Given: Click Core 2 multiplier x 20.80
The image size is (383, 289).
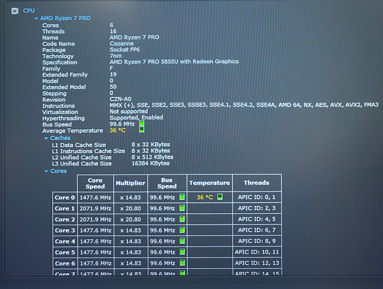Looking at the screenshot, I should [130, 220].
